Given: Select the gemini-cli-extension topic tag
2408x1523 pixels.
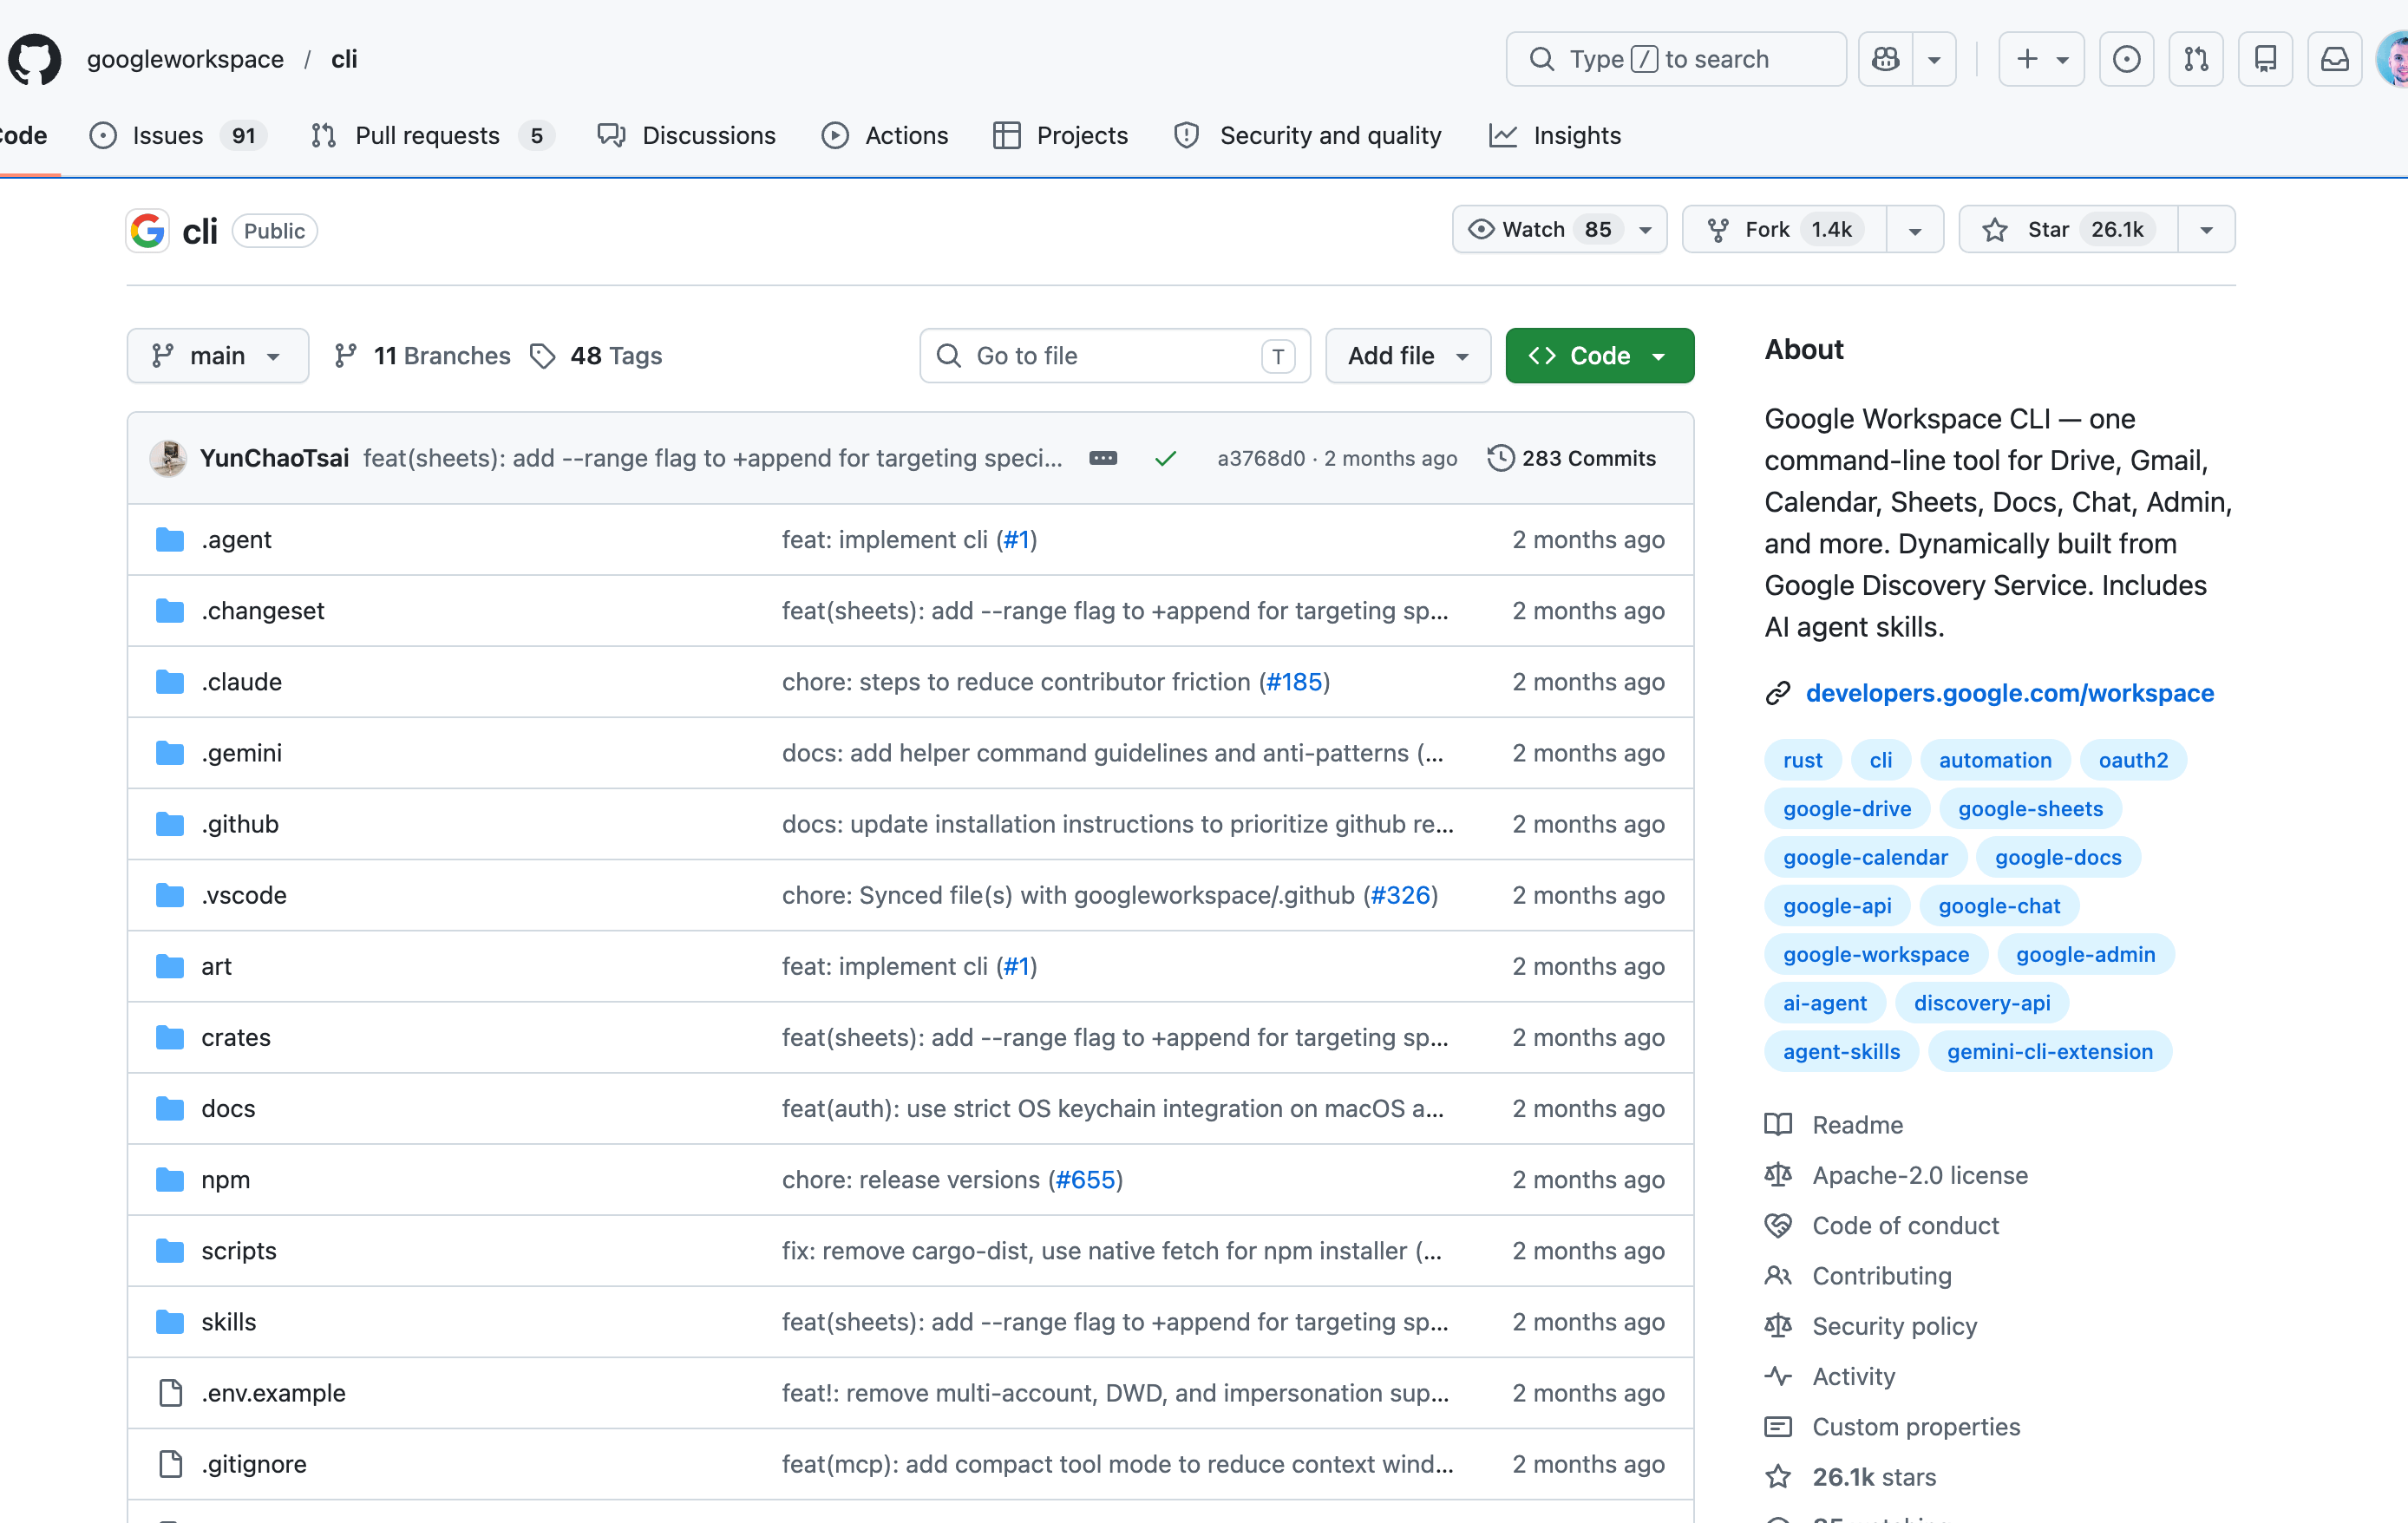Looking at the screenshot, I should pyautogui.click(x=2050, y=1052).
